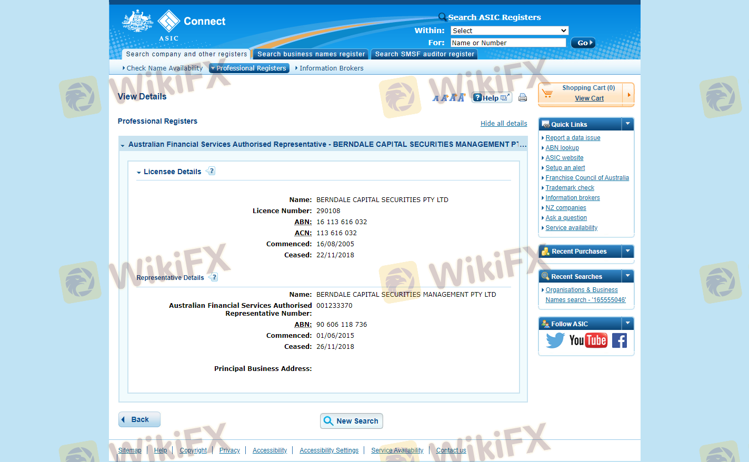Switch to Search business names register tab
Image resolution: width=749 pixels, height=462 pixels.
[x=311, y=54]
